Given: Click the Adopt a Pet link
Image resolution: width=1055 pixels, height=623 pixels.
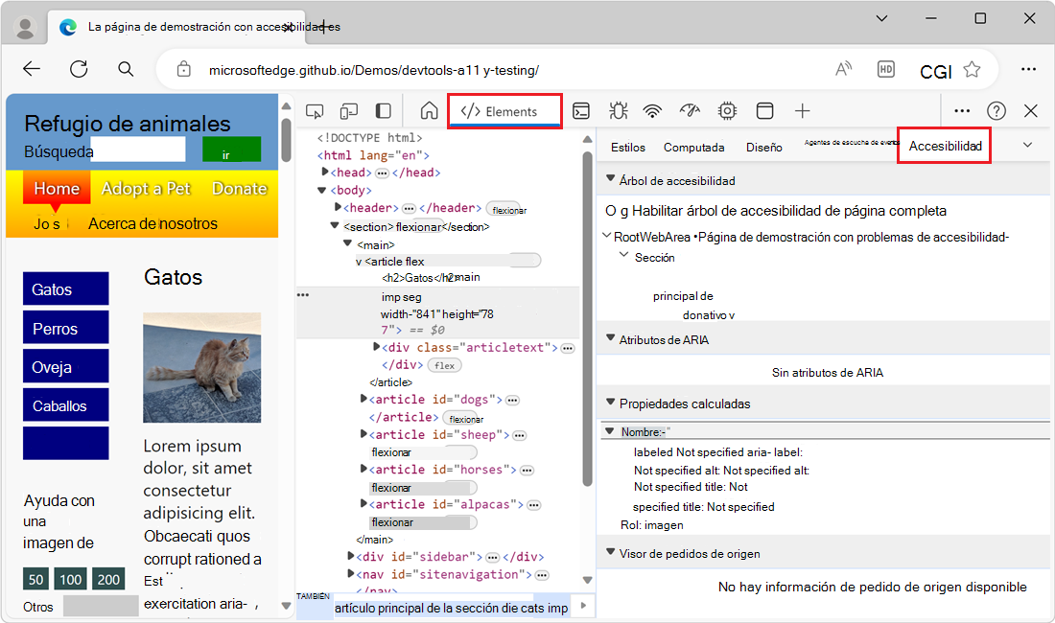Looking at the screenshot, I should point(146,189).
